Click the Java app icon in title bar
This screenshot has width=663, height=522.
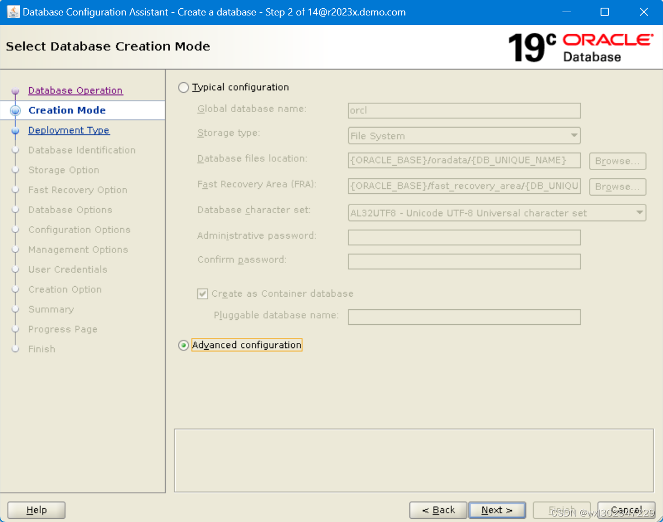coord(13,12)
